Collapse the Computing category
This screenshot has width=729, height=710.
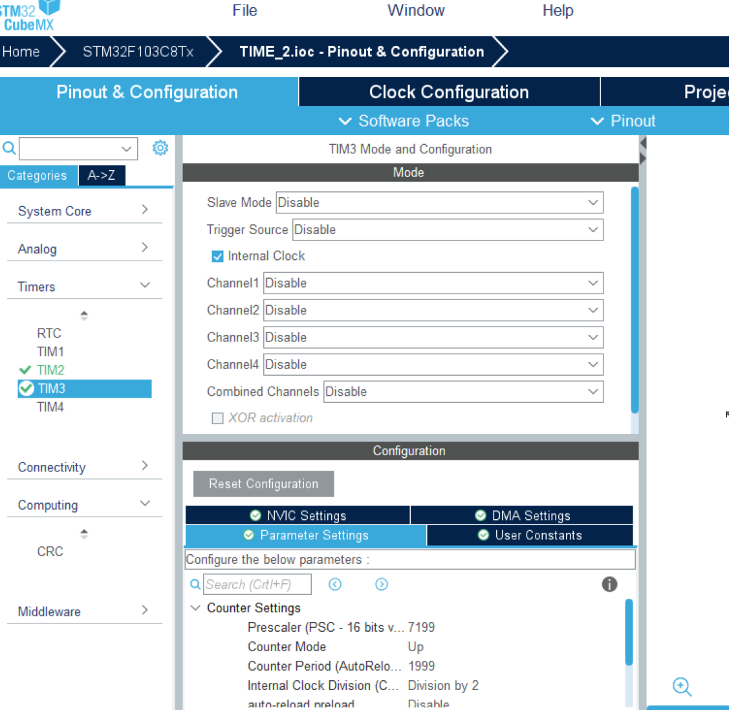tap(85, 504)
